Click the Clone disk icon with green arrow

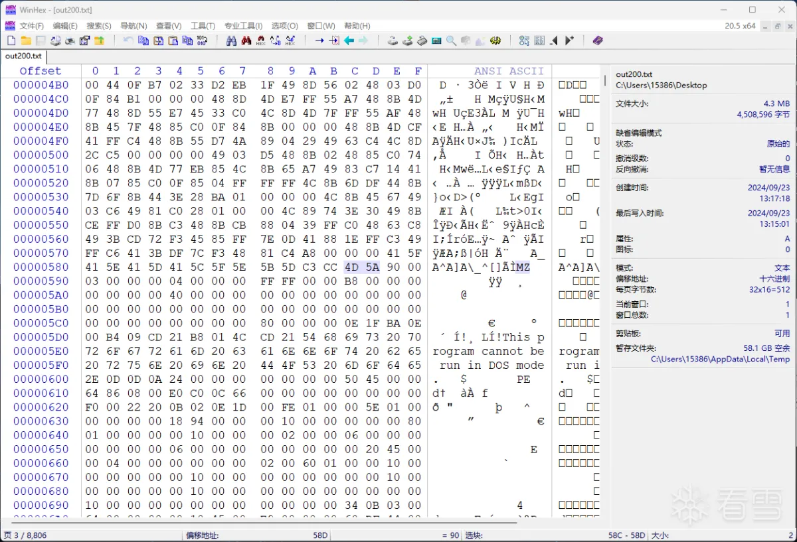(x=408, y=40)
